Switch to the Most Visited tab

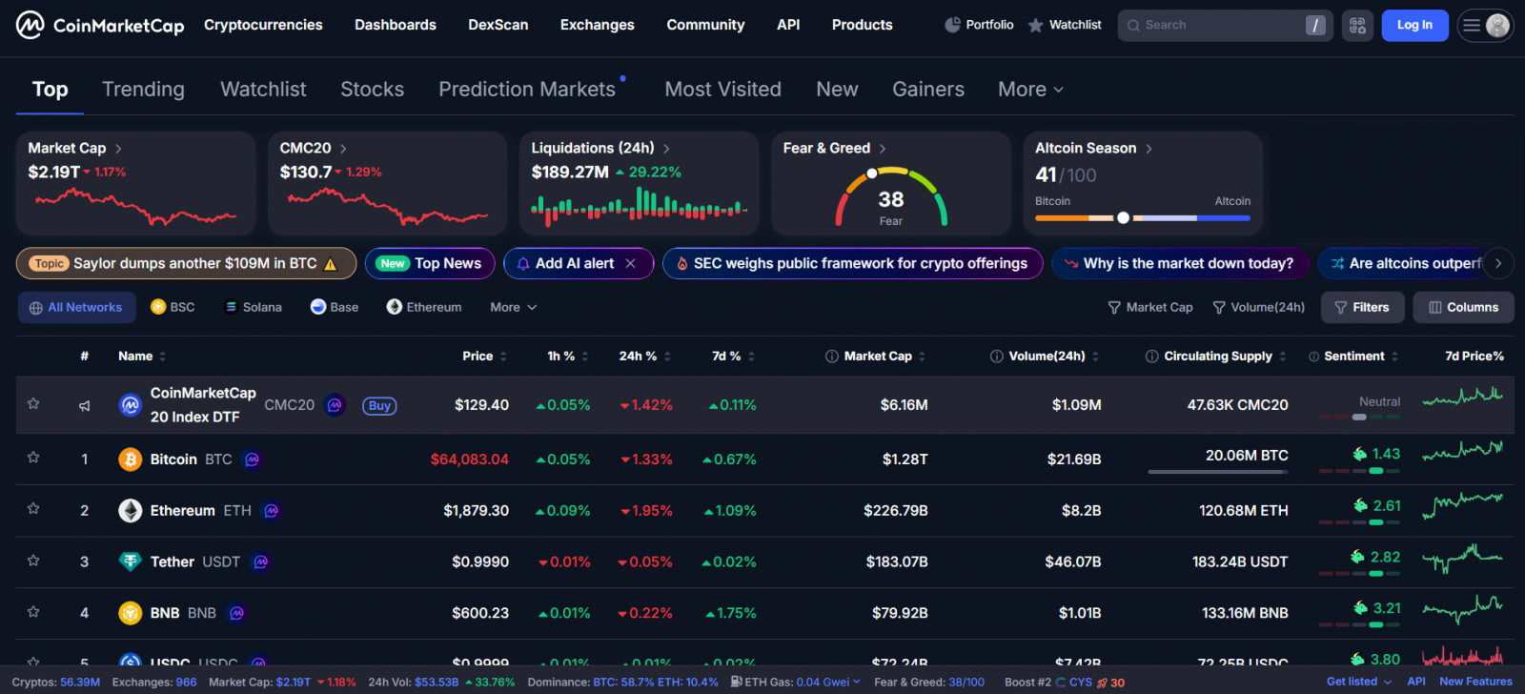(x=722, y=89)
